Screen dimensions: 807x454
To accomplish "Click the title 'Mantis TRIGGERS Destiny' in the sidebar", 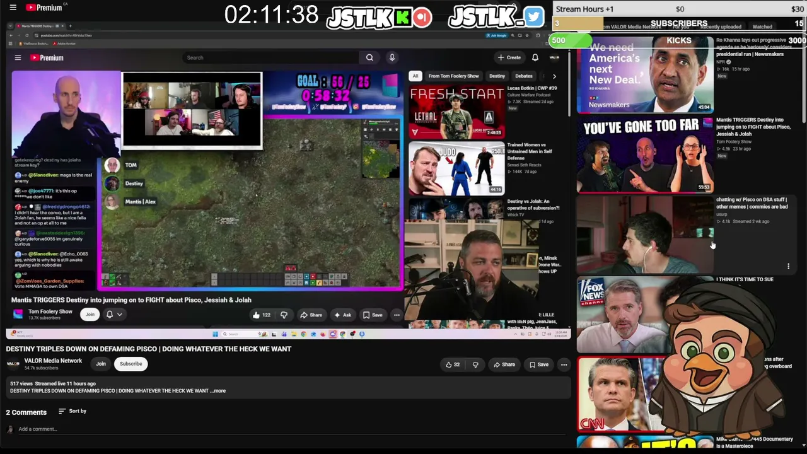I will pos(753,127).
